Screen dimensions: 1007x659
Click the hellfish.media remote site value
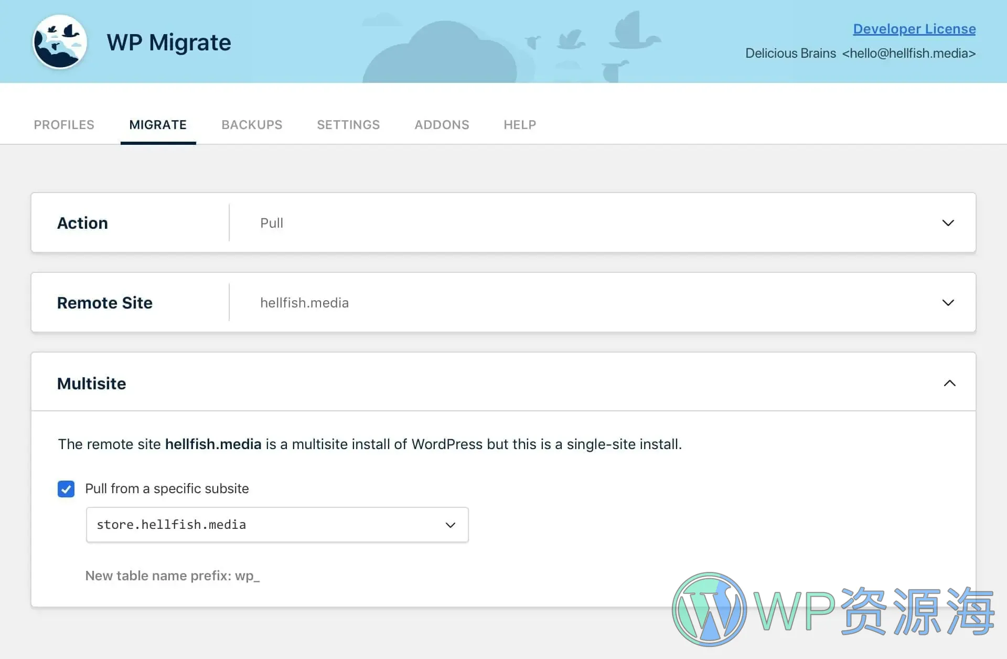click(304, 303)
